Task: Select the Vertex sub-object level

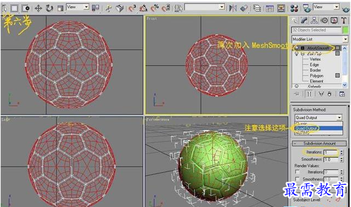Action: click(x=315, y=59)
